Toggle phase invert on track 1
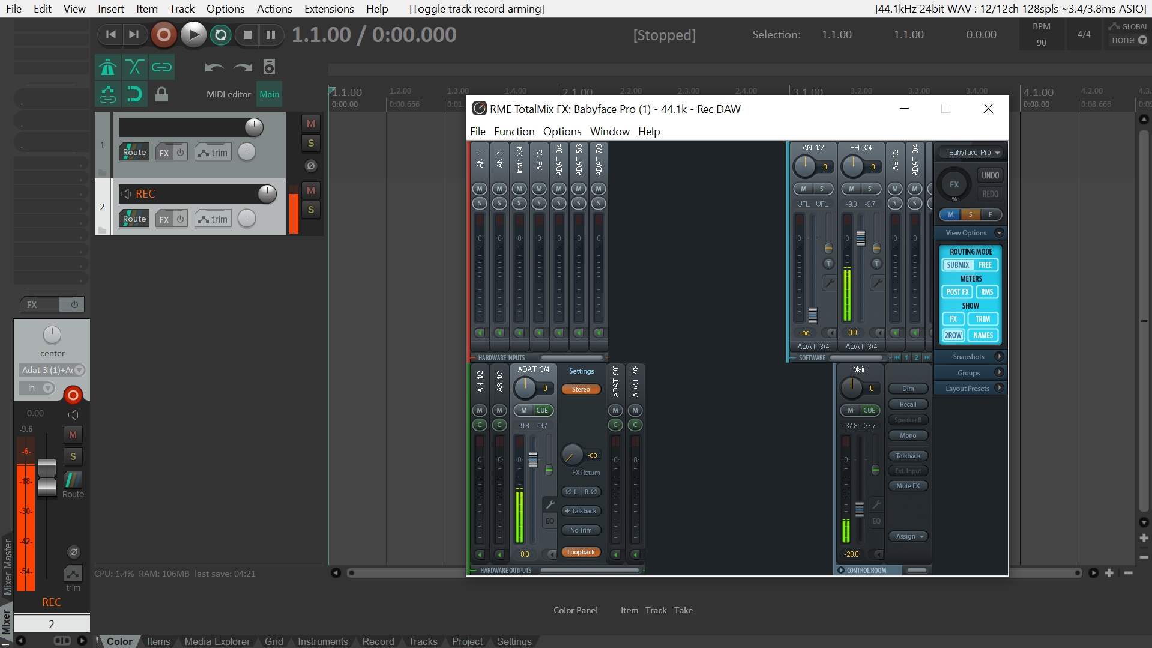This screenshot has height=648, width=1152. pos(310,166)
